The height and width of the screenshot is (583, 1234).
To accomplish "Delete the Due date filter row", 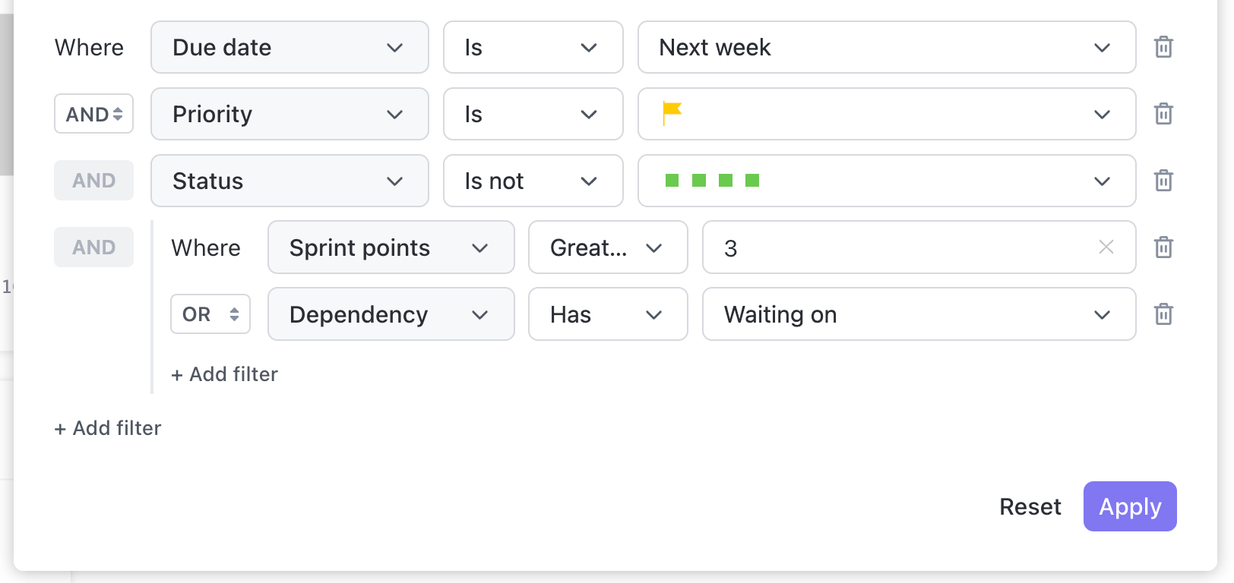I will coord(1163,47).
